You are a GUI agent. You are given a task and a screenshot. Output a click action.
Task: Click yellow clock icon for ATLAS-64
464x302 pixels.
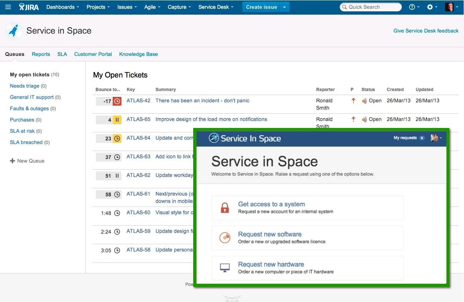pyautogui.click(x=117, y=139)
